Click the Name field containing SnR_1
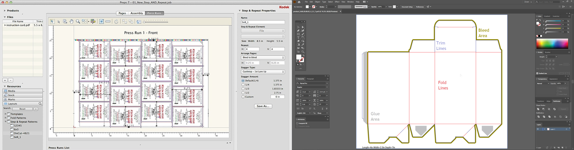This screenshot has height=150, width=574. point(263,22)
